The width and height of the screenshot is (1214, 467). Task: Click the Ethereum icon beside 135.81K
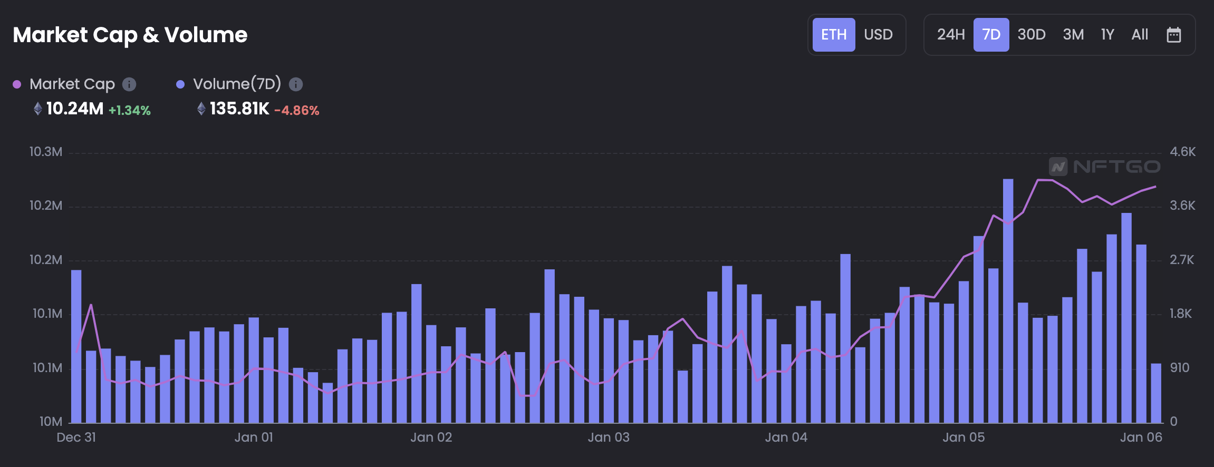pos(201,109)
